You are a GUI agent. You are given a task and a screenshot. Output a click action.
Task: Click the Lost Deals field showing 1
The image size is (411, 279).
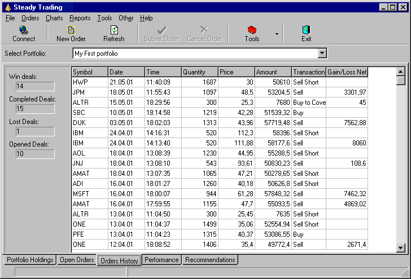point(35,131)
